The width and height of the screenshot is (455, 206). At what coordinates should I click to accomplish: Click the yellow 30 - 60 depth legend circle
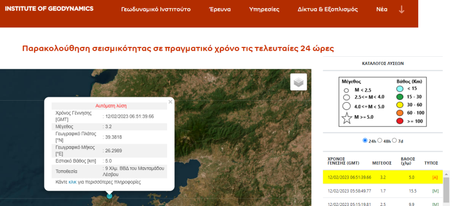point(400,105)
